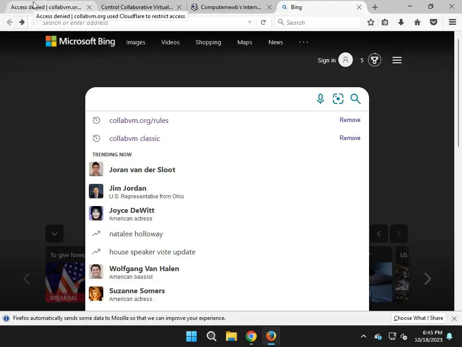Click Firefox icon in taskbar
Image resolution: width=462 pixels, height=347 pixels.
271,336
